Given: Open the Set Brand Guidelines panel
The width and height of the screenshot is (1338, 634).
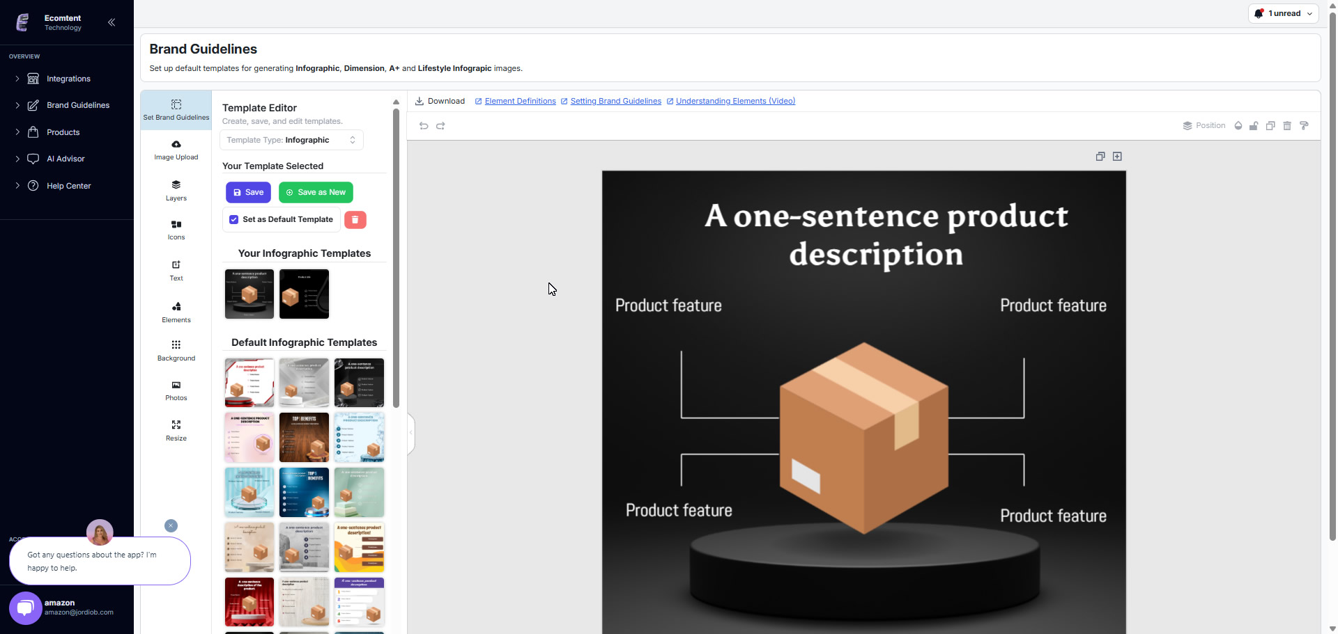Looking at the screenshot, I should 176,110.
